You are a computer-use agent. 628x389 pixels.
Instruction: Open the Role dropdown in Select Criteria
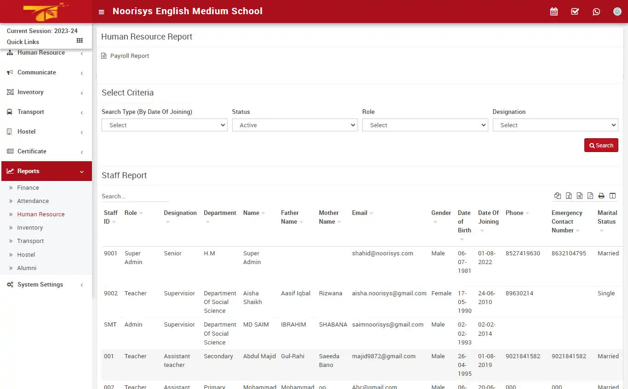point(424,124)
